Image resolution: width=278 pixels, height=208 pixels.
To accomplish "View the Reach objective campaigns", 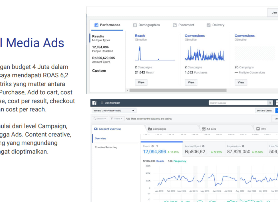I will [x=141, y=82].
